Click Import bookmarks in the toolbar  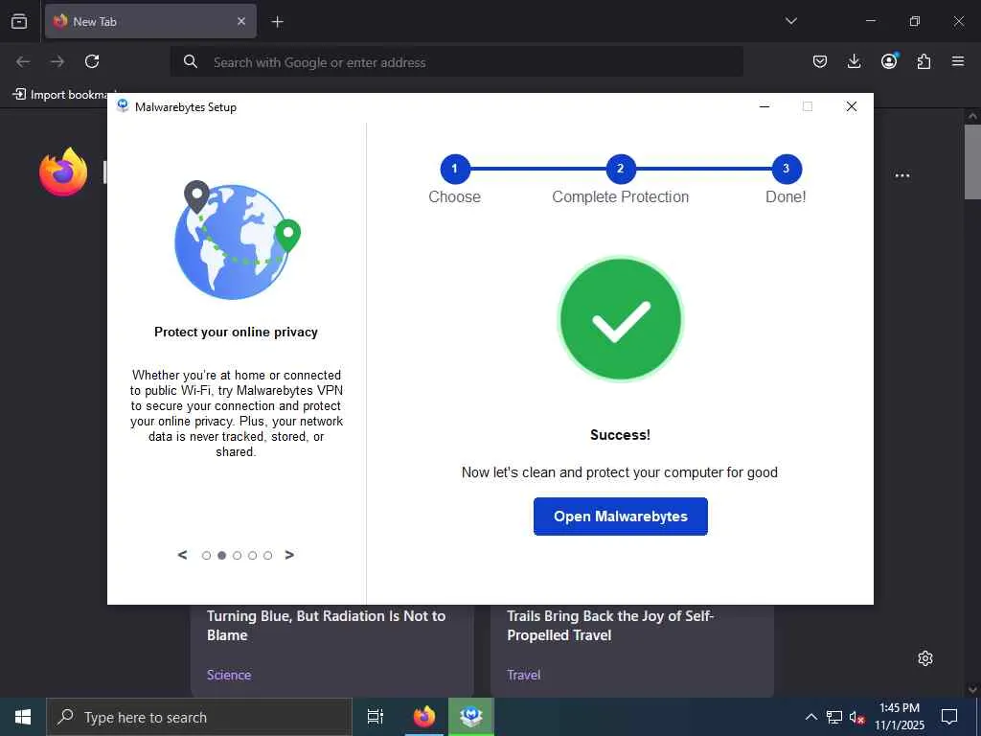(60, 95)
